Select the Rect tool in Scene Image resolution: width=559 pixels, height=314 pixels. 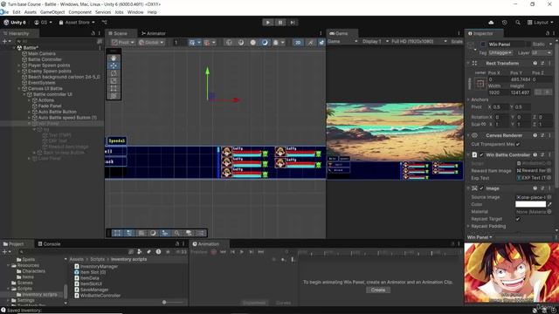pyautogui.click(x=114, y=88)
